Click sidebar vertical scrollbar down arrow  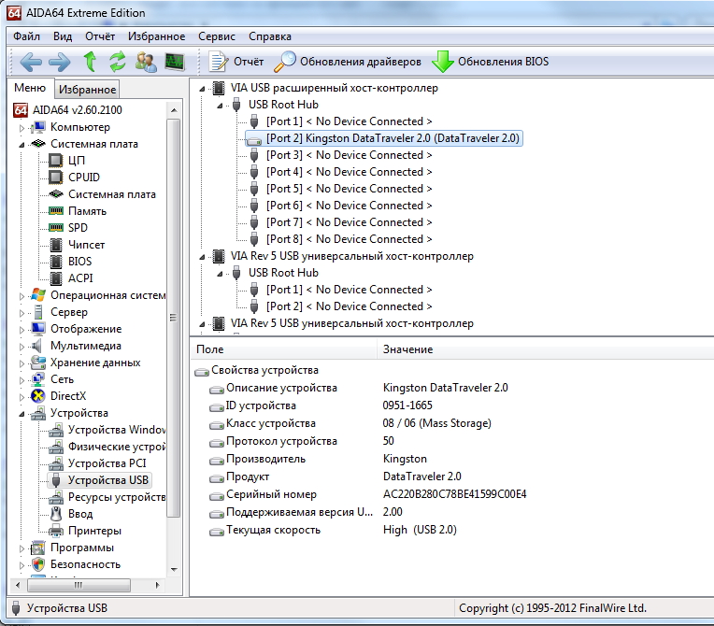pyautogui.click(x=174, y=570)
